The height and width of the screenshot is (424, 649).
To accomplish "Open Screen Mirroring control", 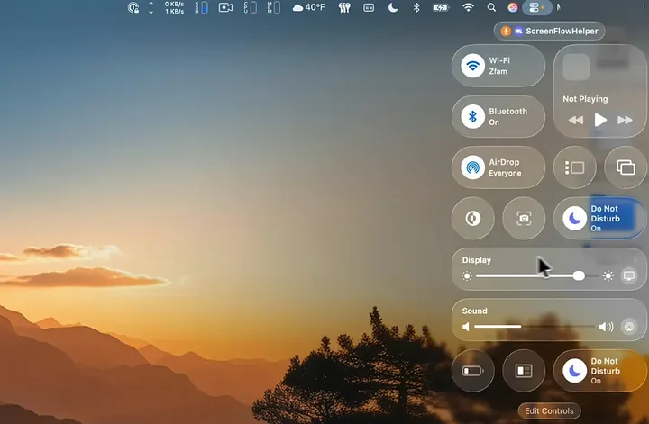I will tap(626, 167).
